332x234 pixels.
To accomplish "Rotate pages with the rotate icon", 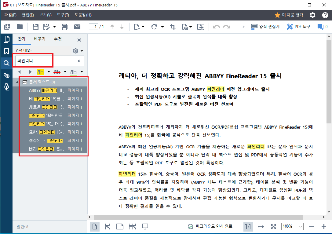I will (154, 27).
